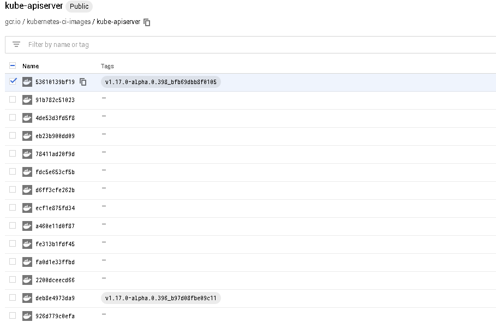Tick the checkbox for fdc5e653cf5b
Screen dimensions: 496x322
point(13,171)
